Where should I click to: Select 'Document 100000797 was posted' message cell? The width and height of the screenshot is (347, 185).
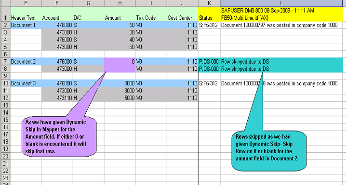[x=281, y=25]
